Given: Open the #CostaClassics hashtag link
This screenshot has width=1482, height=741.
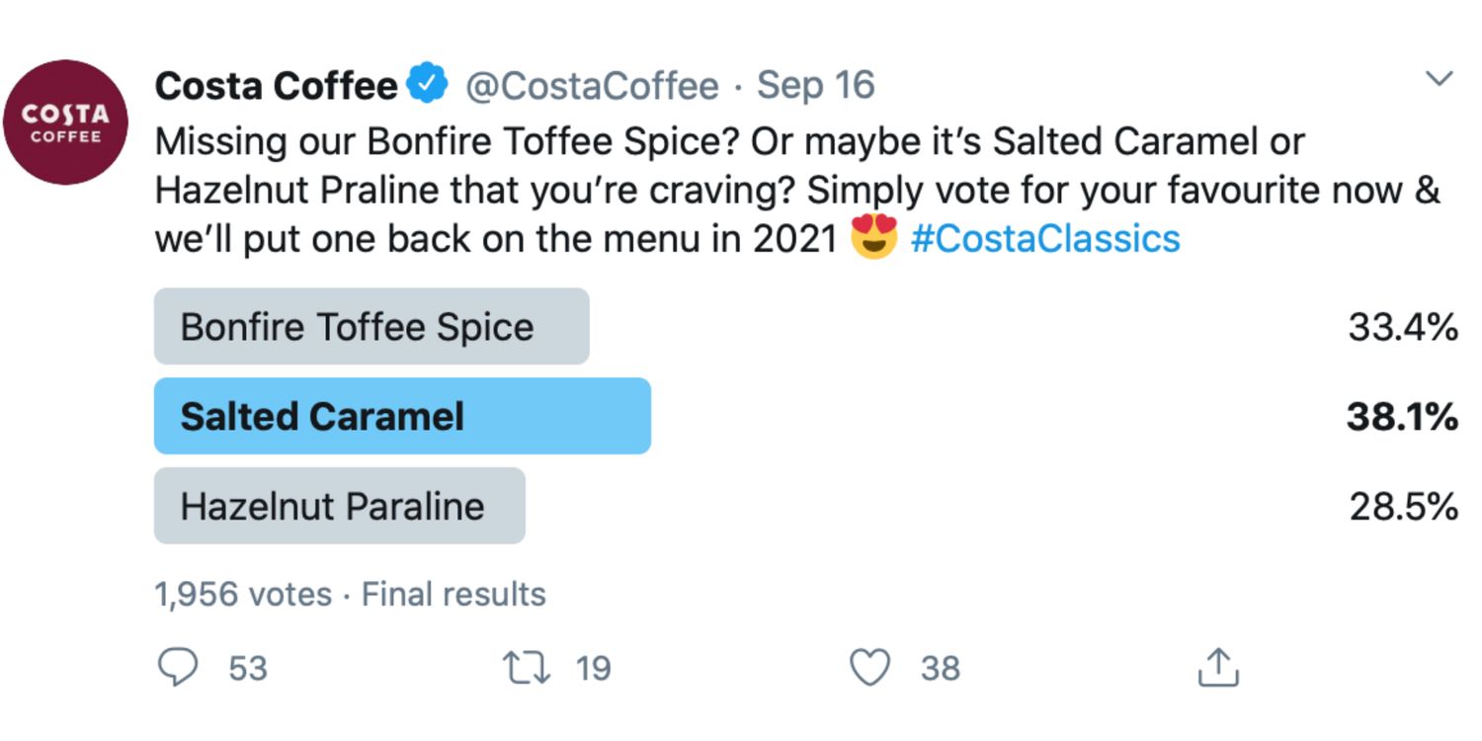Looking at the screenshot, I should coord(1044,239).
